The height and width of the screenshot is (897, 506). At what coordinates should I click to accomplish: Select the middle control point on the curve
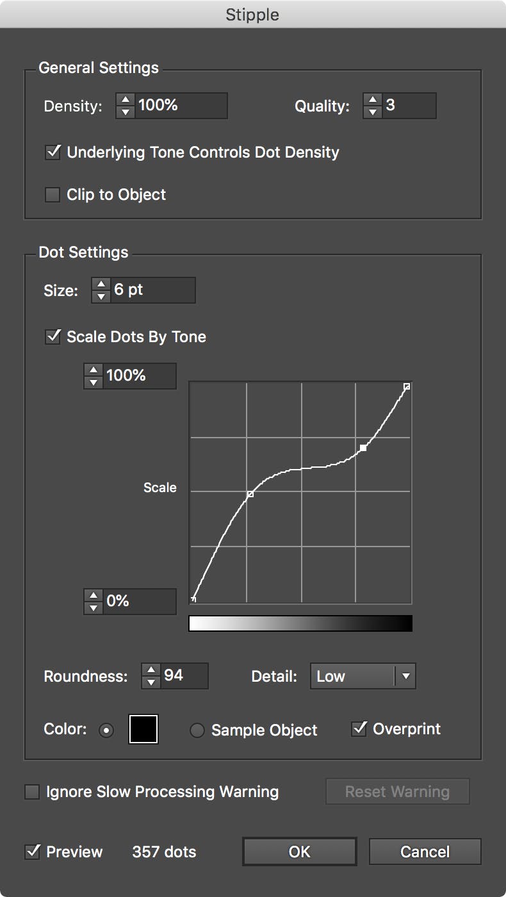[363, 448]
